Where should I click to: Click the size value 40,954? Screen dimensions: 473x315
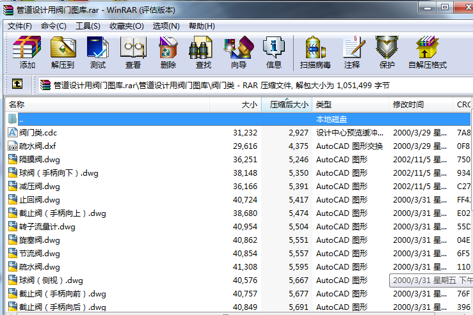[245, 226]
